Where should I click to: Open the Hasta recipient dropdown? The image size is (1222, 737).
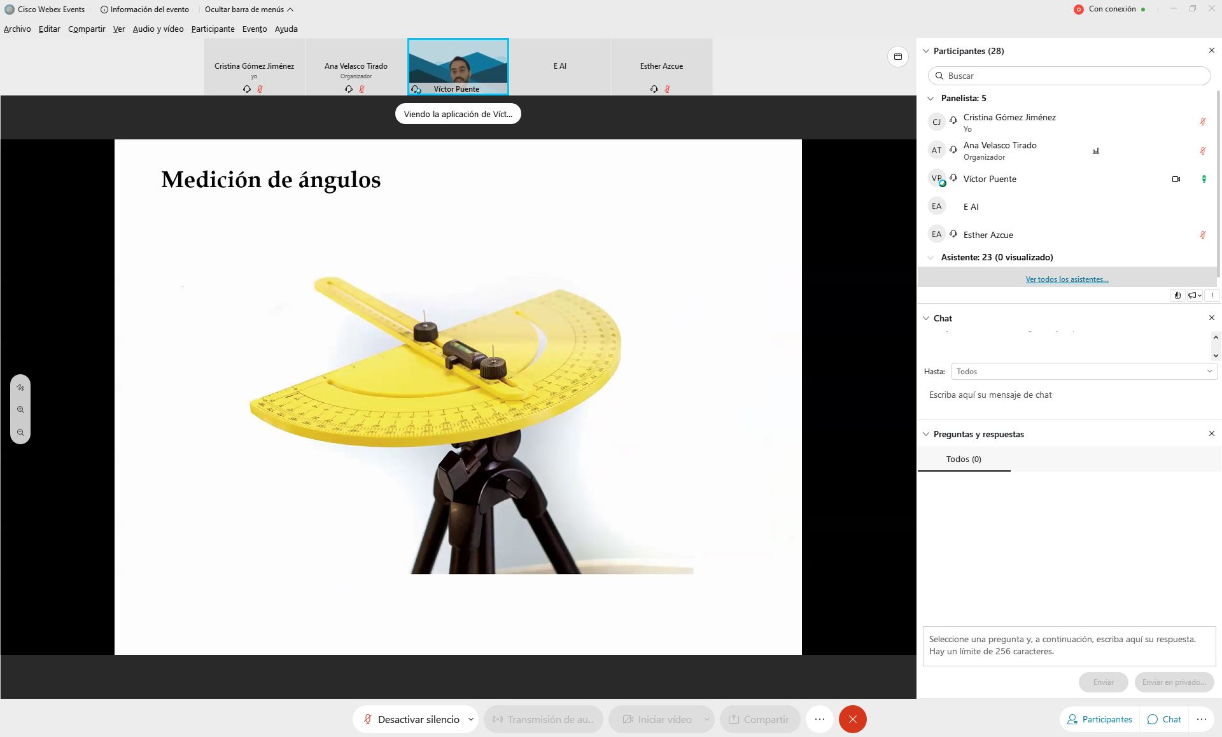click(1083, 372)
